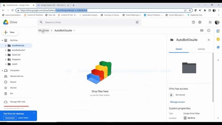Share this page from the address bar

coord(185,10)
